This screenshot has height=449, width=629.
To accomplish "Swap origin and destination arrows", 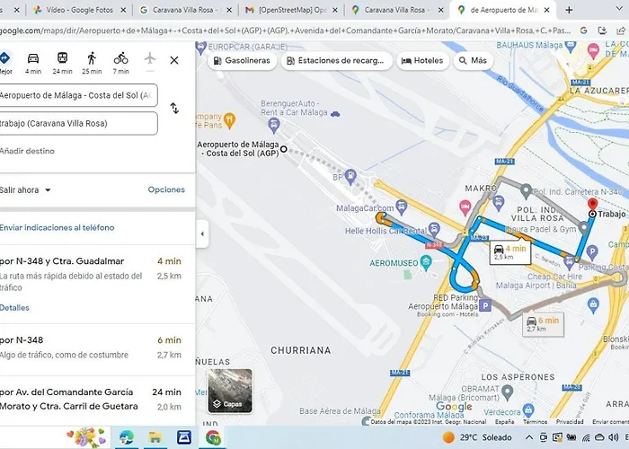I will (x=174, y=109).
